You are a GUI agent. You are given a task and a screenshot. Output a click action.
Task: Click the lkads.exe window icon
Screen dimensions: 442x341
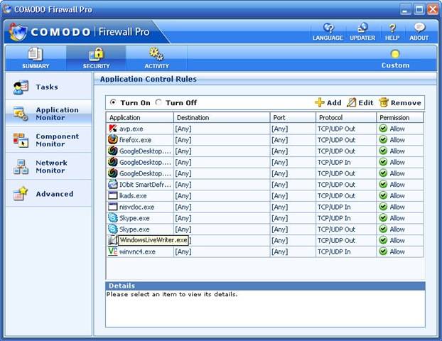tap(113, 195)
